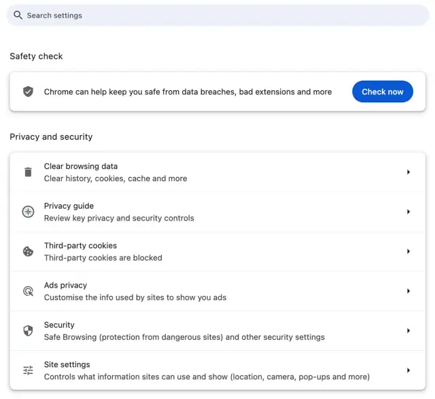Expand Third-party cookies with the arrow
The width and height of the screenshot is (435, 399).
408,252
